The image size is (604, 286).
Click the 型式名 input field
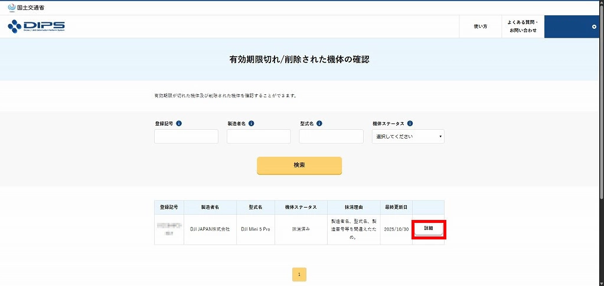tap(331, 137)
